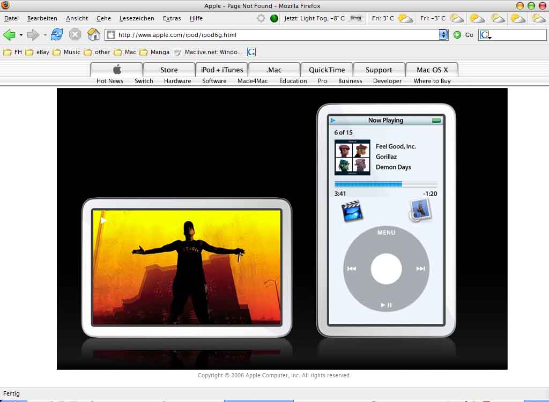Click the green Go button icon

457,35
